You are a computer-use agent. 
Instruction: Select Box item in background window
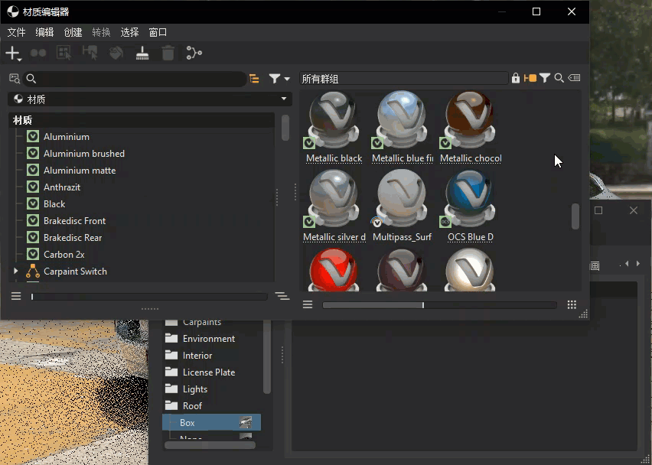(x=212, y=422)
